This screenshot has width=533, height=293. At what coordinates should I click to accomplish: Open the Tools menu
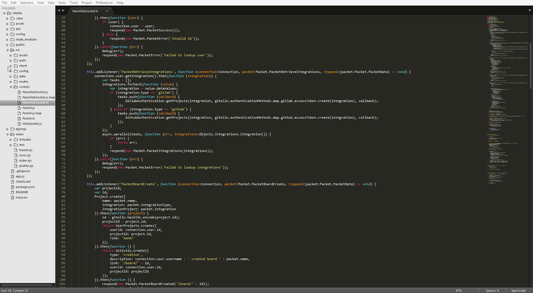point(74,3)
